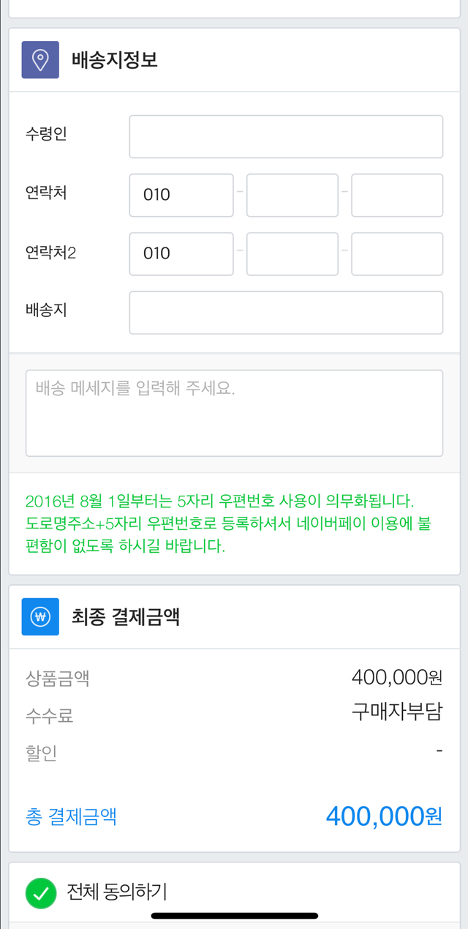Tap the 전체 동의하기 text label
Viewport: 468px width, 929px height.
[117, 892]
